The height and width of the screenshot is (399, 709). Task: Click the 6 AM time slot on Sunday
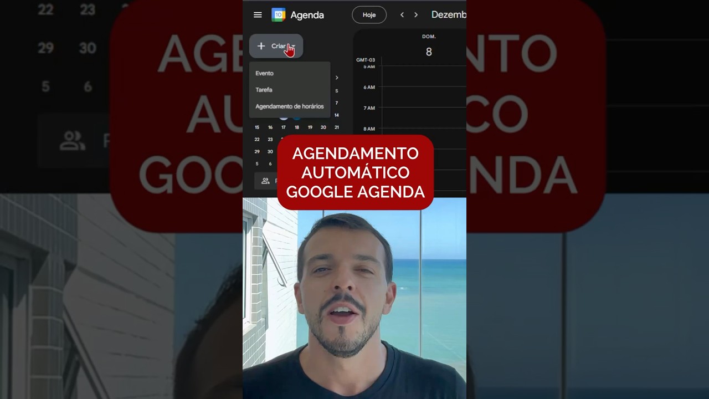424,97
